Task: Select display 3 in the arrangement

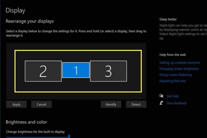Action: (108, 71)
